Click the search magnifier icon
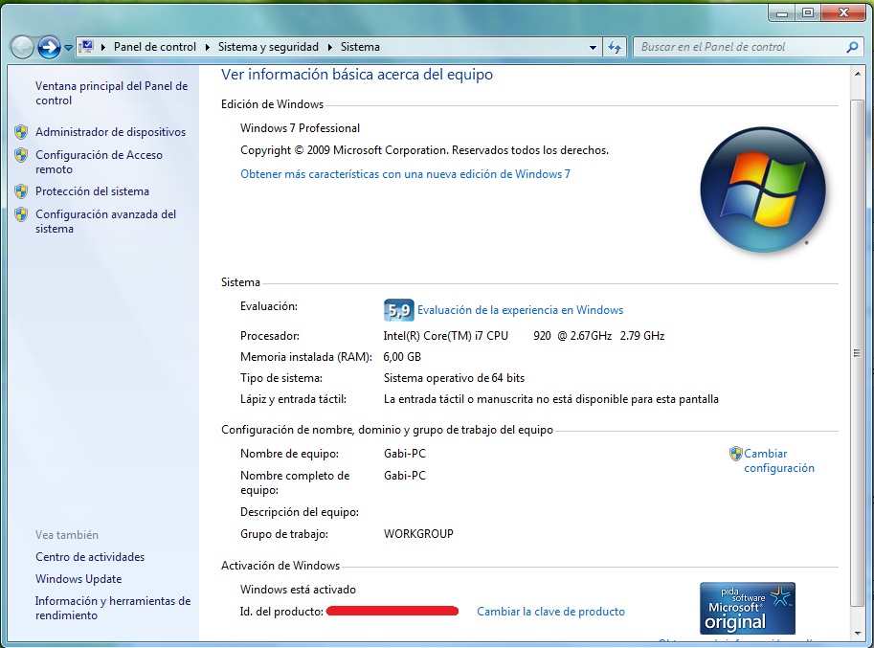The width and height of the screenshot is (874, 648). pyautogui.click(x=852, y=47)
